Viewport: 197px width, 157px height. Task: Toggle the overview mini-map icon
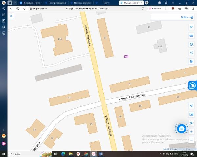coord(191,114)
